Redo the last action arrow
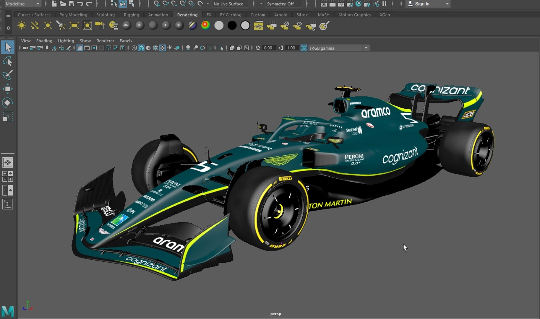This screenshot has height=319, width=540. point(89,4)
